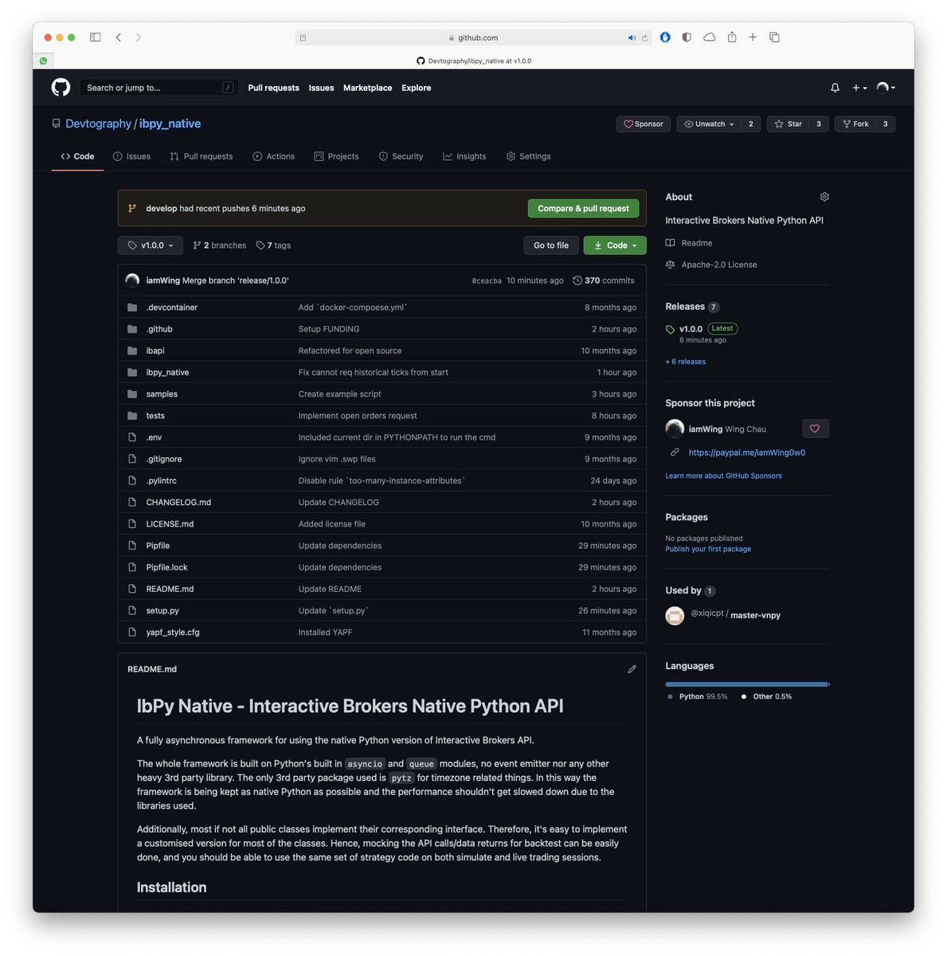Screen dimensions: 947x956
Task: Click the 1Password extension icon
Action: [665, 37]
